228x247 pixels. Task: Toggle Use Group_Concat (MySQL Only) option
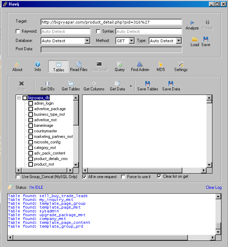pos(18,177)
